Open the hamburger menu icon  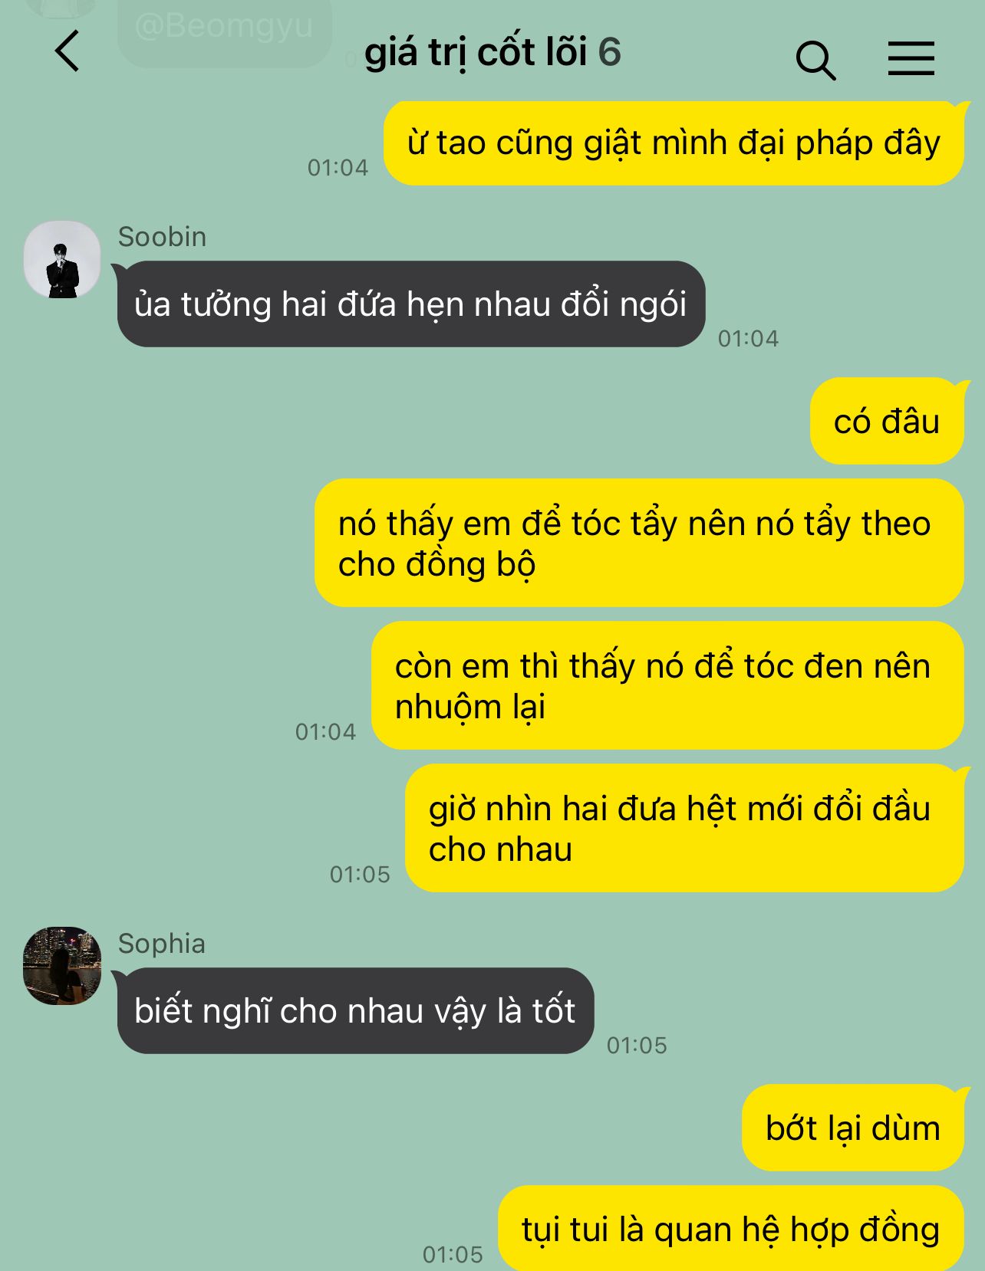[x=911, y=57]
